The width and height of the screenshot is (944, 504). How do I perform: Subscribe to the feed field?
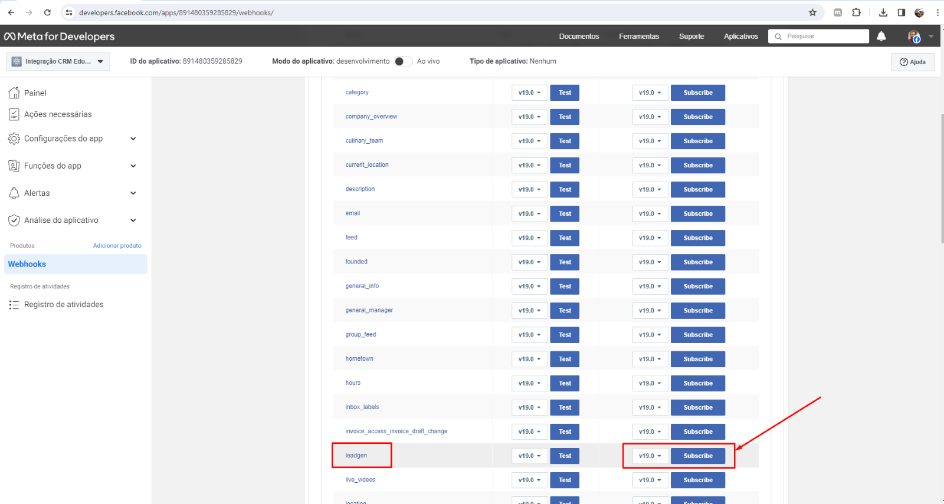(698, 238)
